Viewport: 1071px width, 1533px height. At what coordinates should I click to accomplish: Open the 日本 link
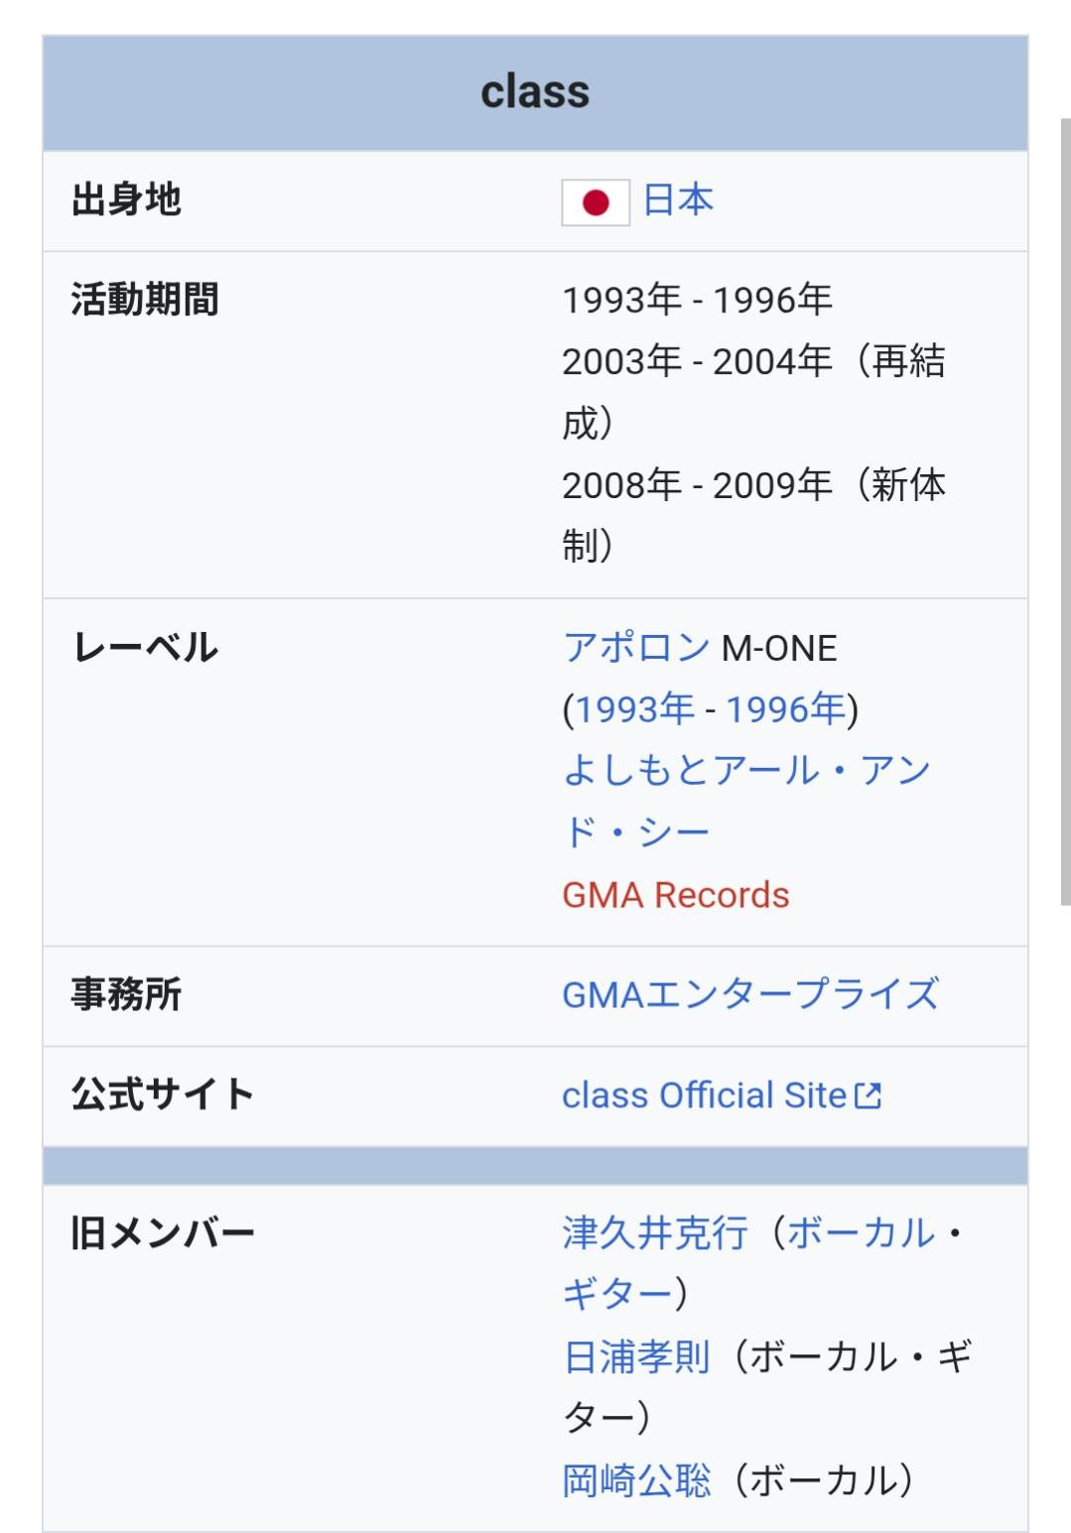678,200
